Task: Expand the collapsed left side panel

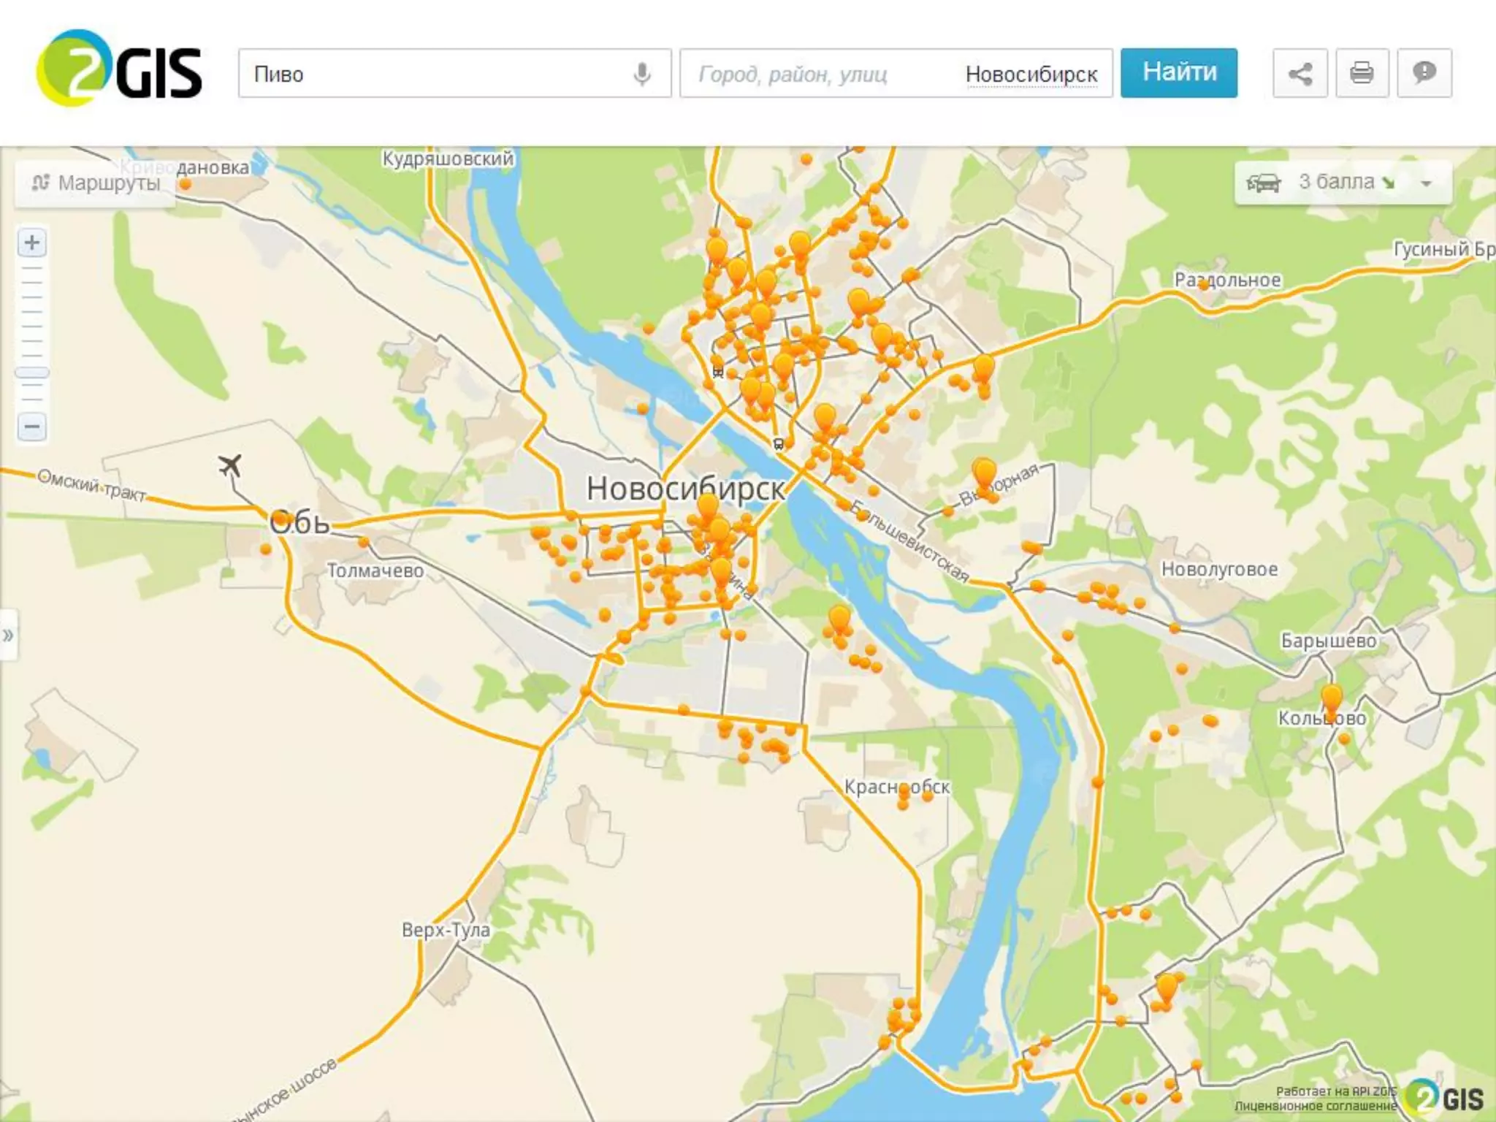Action: (x=8, y=635)
